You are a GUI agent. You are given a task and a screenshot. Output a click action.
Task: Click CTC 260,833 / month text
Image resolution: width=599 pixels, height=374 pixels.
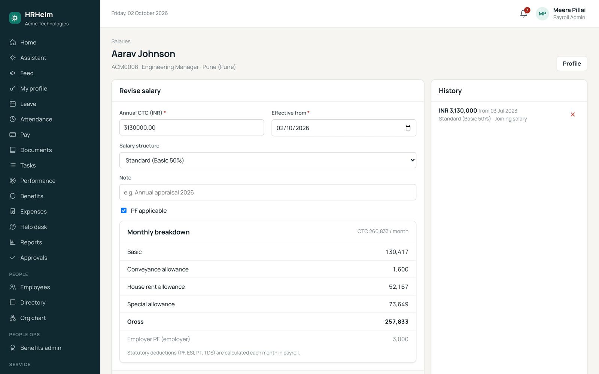tap(383, 232)
